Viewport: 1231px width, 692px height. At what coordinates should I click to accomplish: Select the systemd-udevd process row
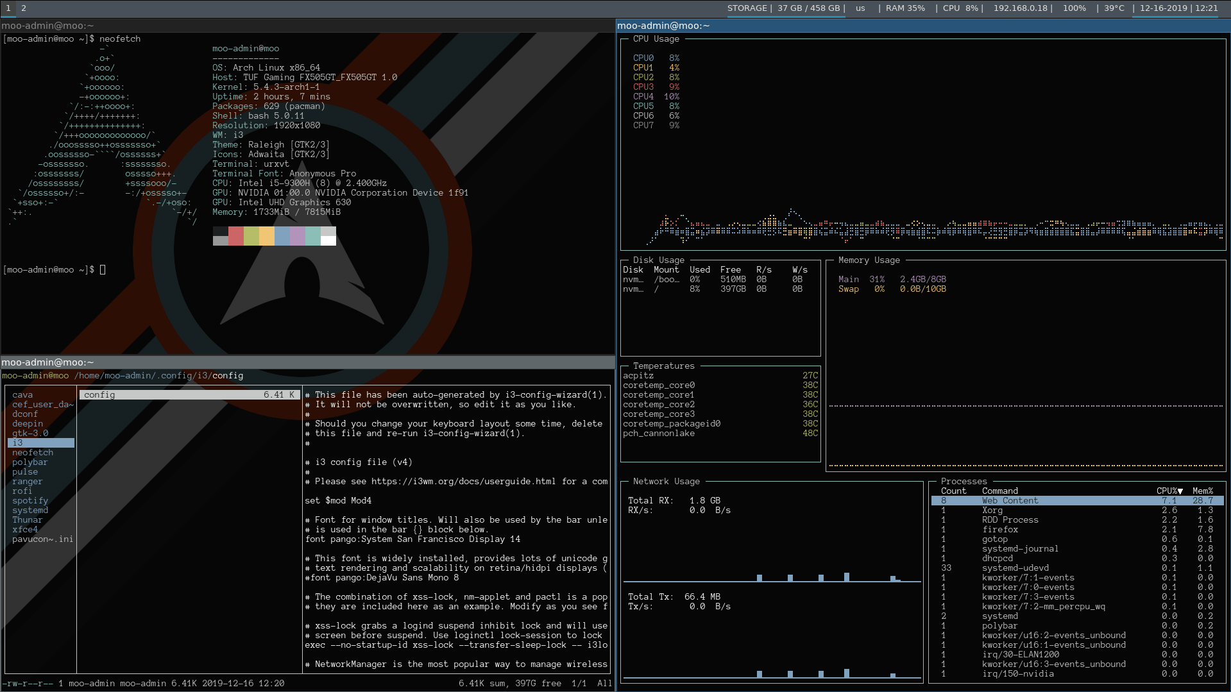(x=1078, y=568)
